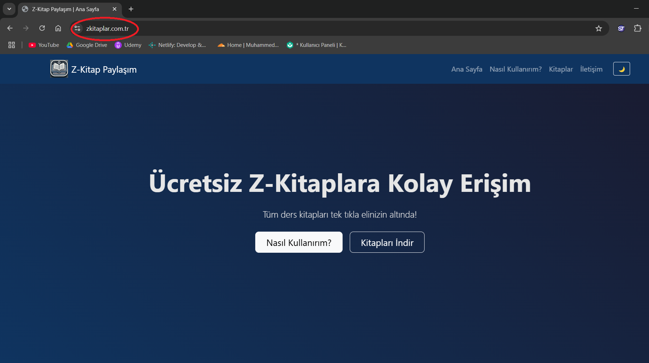Toggle dark mode with moon button
649x363 pixels.
(x=621, y=69)
